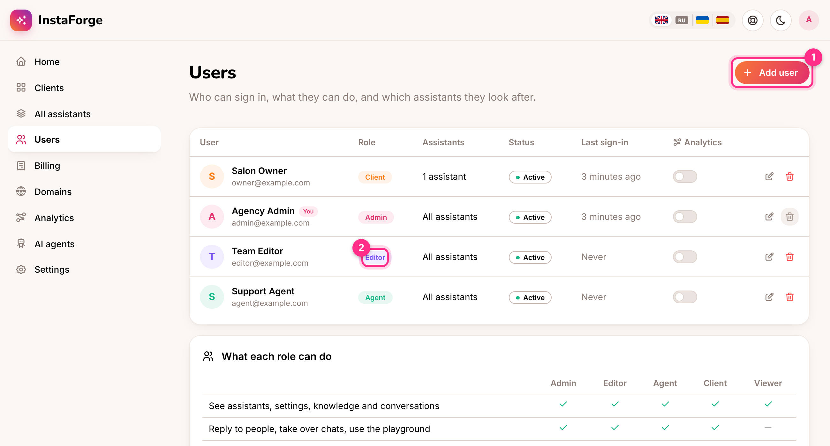830x446 pixels.
Task: Click the Add user button
Action: tap(772, 73)
